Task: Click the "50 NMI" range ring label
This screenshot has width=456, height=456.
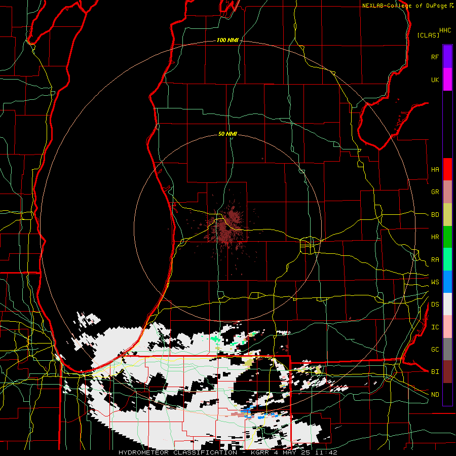Action: click(x=227, y=134)
